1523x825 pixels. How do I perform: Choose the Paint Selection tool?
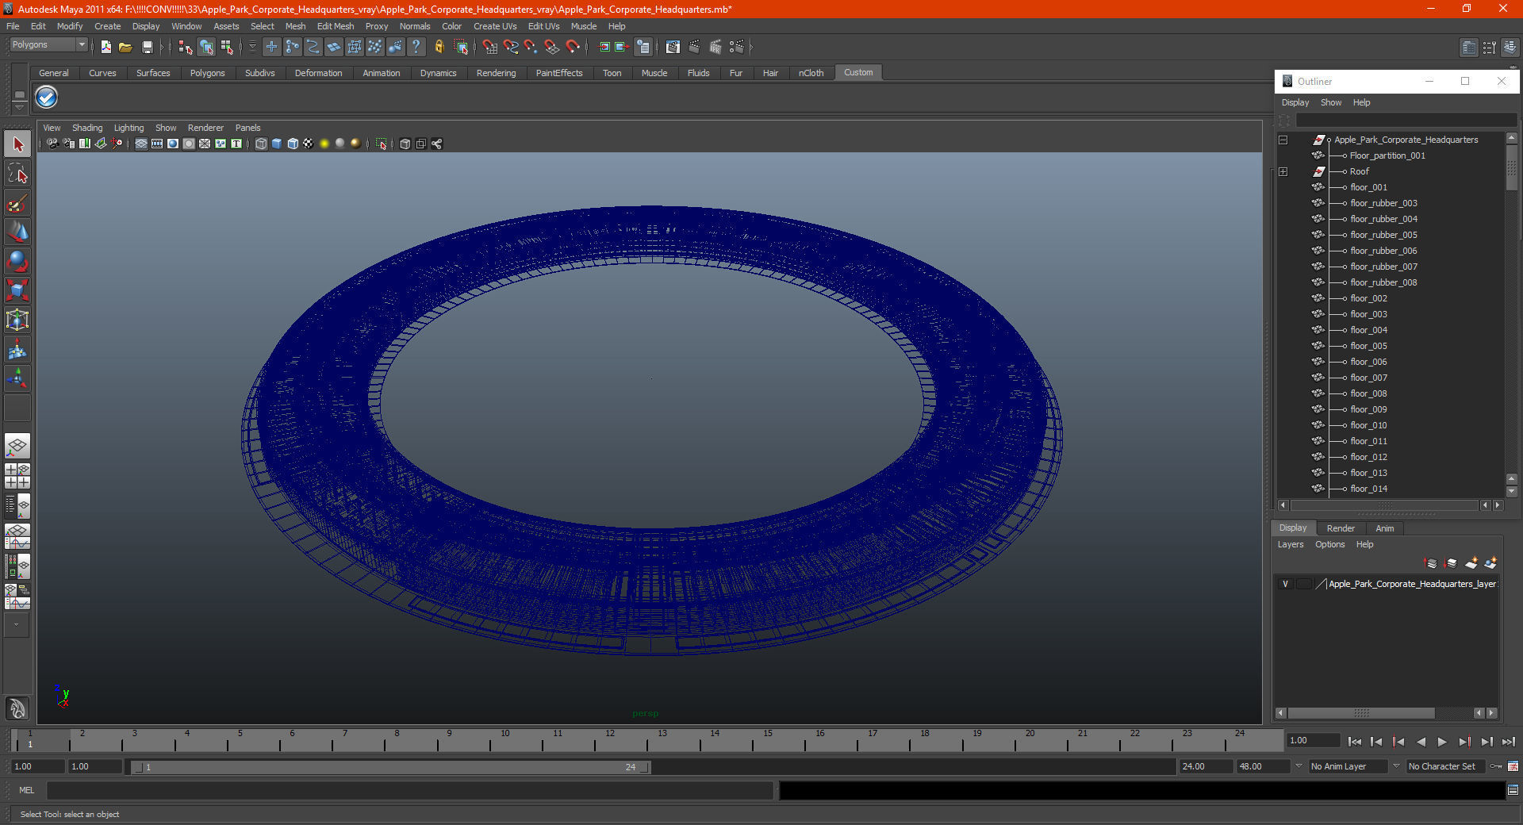click(17, 203)
